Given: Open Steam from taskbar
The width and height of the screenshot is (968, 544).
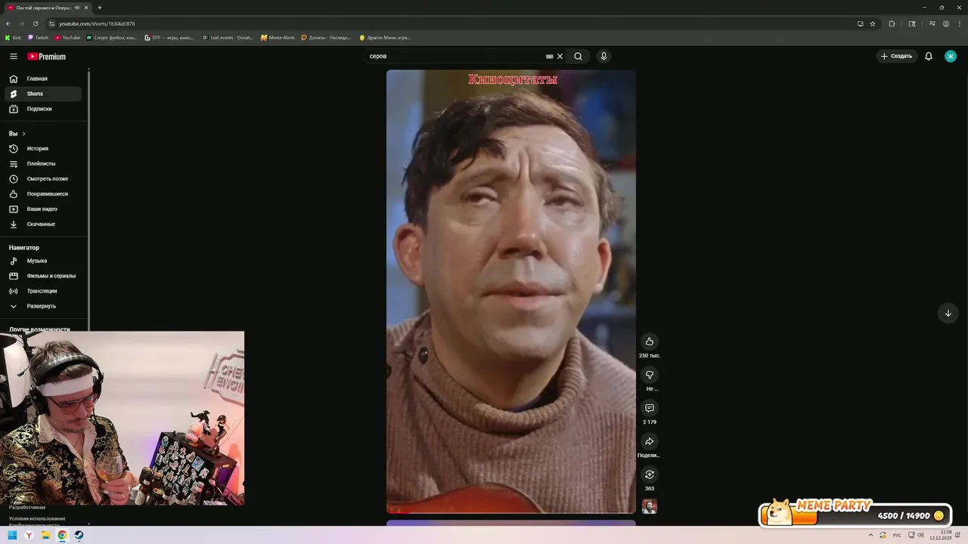Looking at the screenshot, I should click(79, 535).
